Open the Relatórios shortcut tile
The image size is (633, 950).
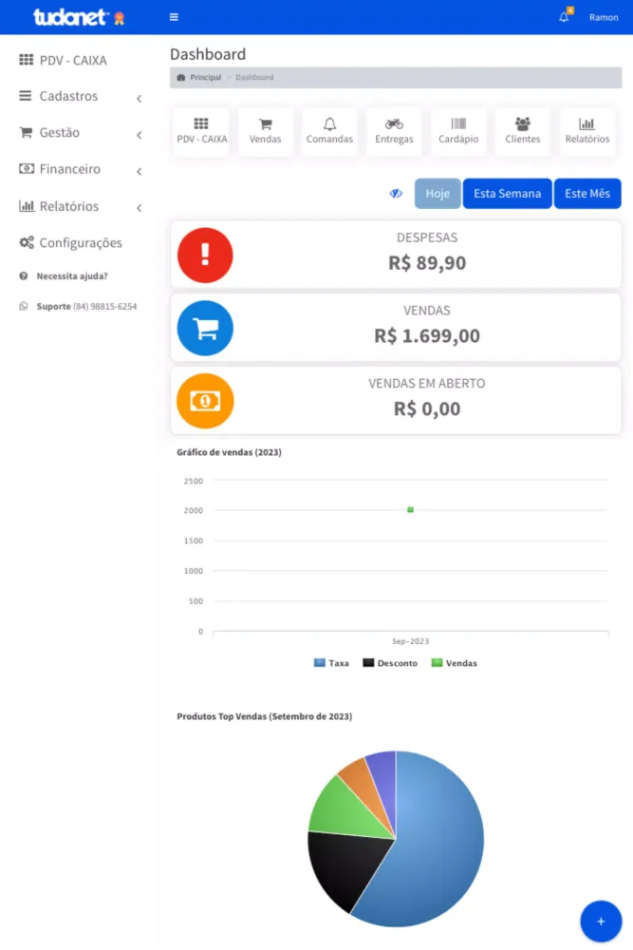[587, 131]
